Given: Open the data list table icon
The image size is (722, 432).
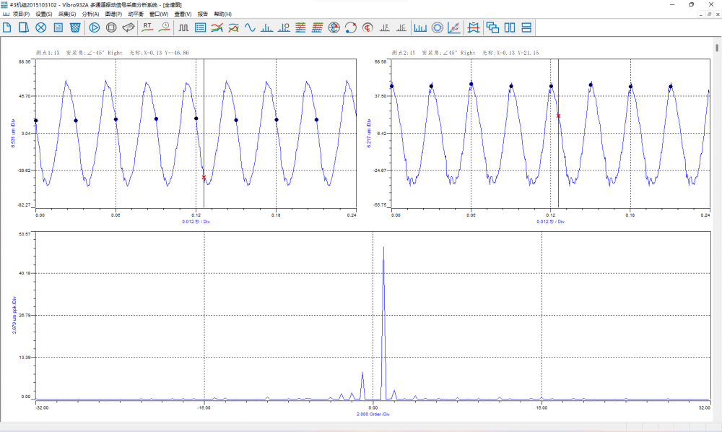Looking at the screenshot, I should pos(200,27).
